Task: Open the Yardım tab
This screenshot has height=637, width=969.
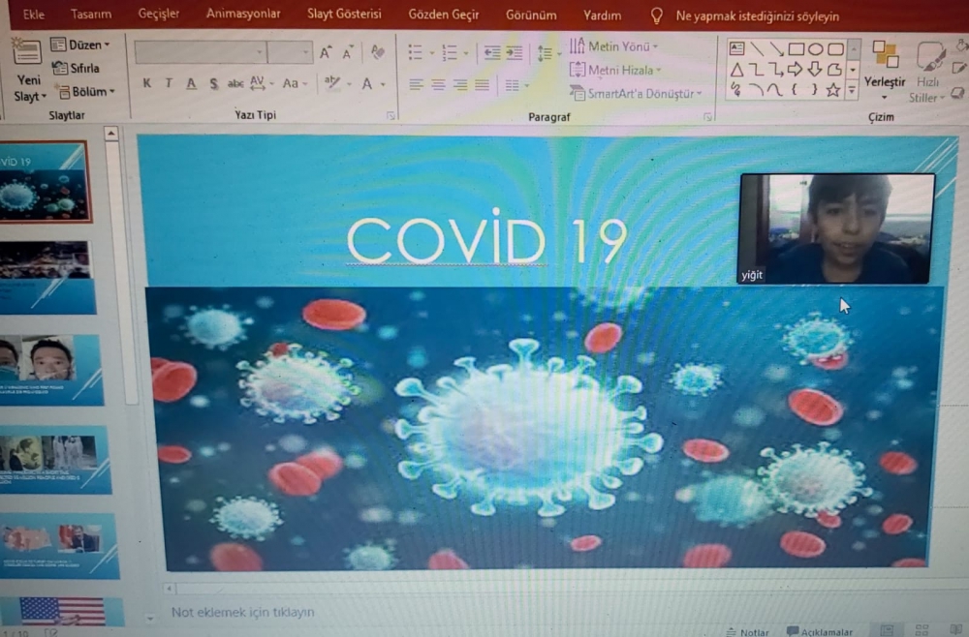Action: [603, 15]
